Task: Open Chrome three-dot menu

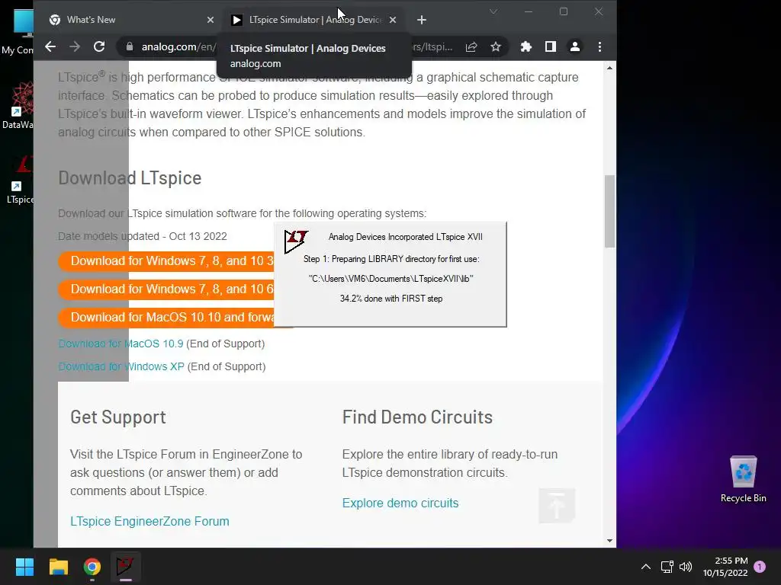Action: click(599, 46)
